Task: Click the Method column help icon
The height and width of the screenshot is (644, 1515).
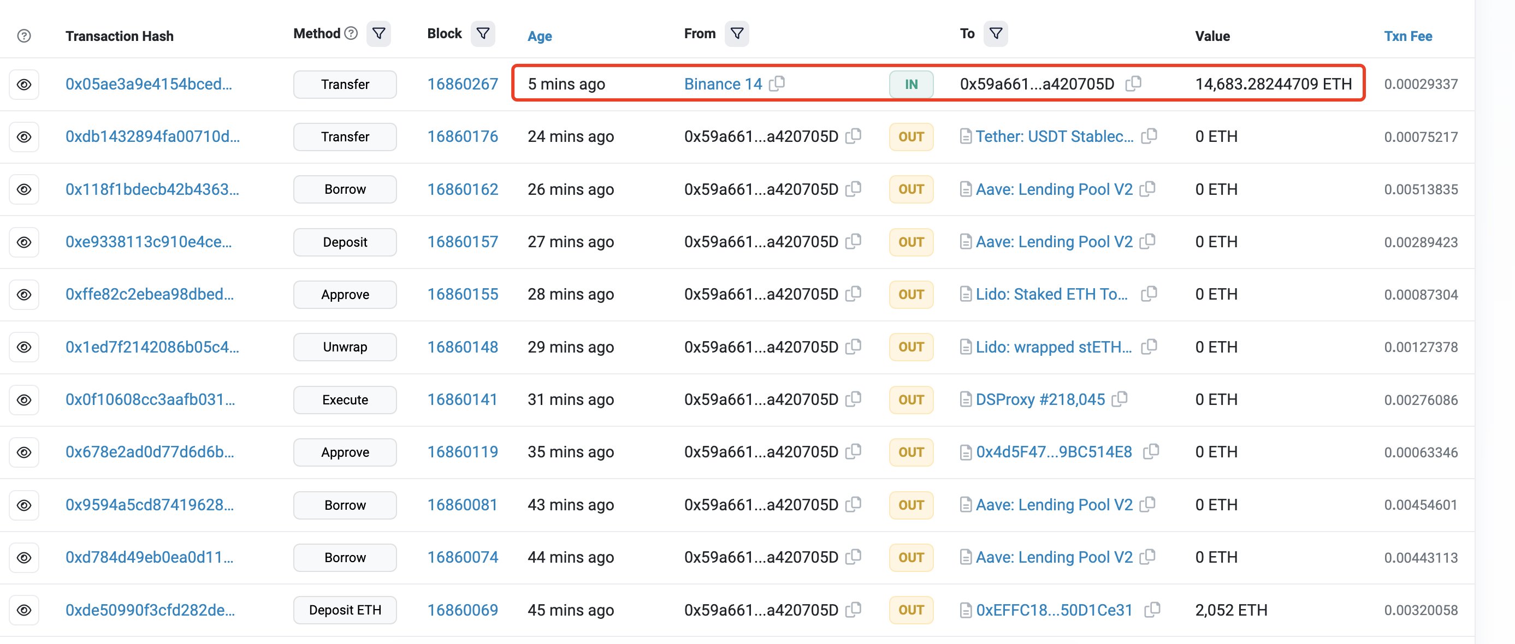Action: click(x=351, y=33)
